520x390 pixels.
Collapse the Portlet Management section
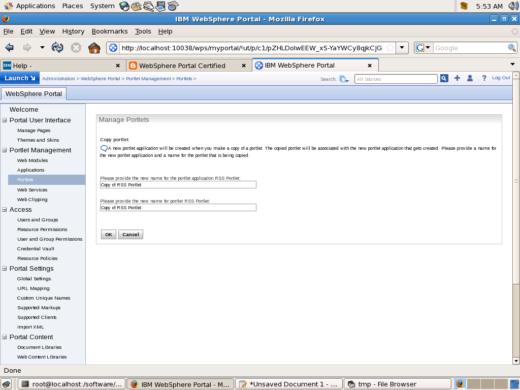(x=5, y=150)
